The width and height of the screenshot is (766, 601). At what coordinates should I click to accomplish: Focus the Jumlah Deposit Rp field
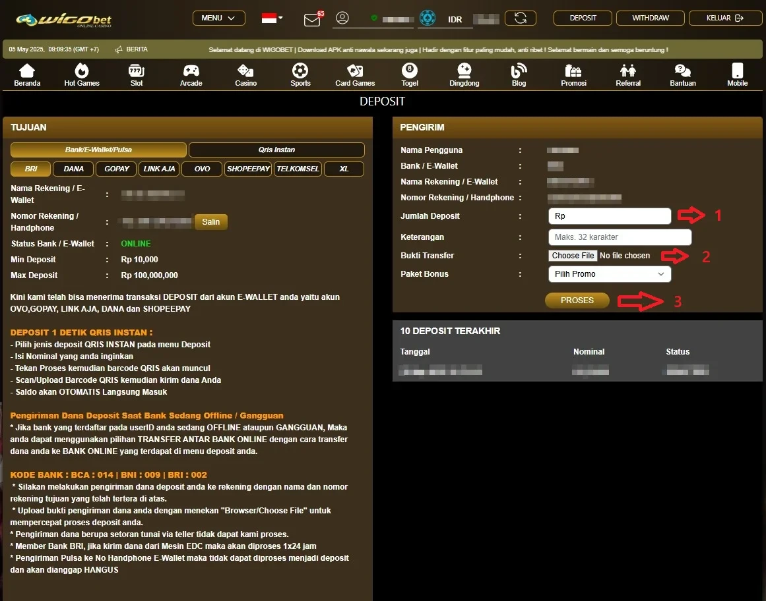pos(609,216)
